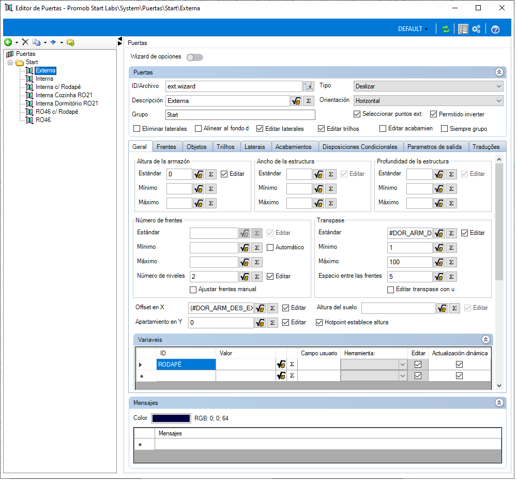This screenshot has height=483, width=517.
Task: Open the settings gears icon
Action: (476, 29)
